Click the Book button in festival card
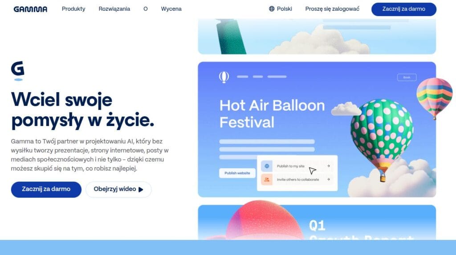456x255 pixels. 407,77
